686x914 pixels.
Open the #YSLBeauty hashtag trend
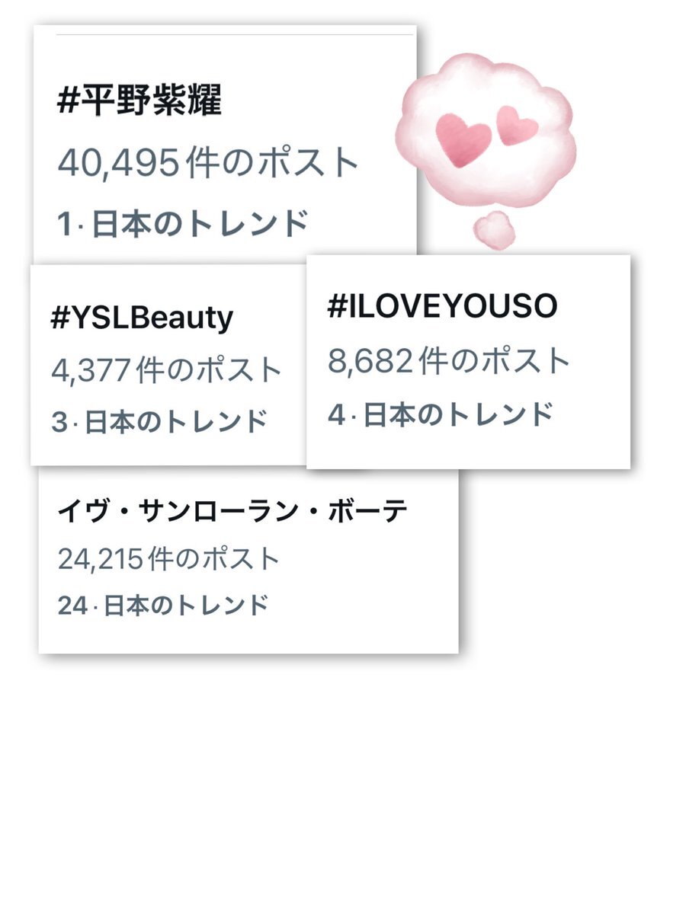click(x=142, y=318)
